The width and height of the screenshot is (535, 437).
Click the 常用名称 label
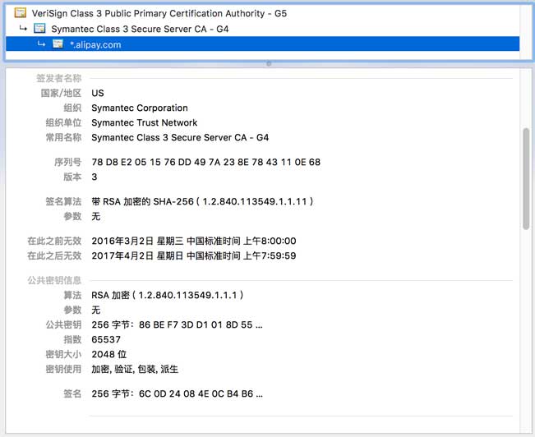[x=63, y=137]
